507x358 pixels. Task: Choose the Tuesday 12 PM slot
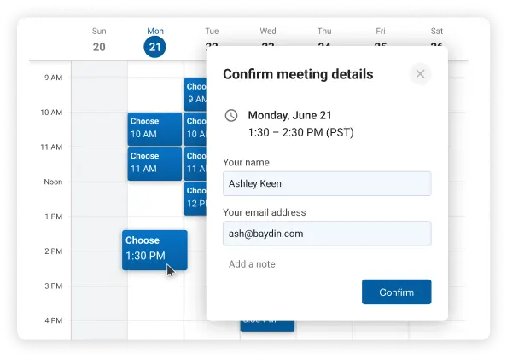[195, 199]
